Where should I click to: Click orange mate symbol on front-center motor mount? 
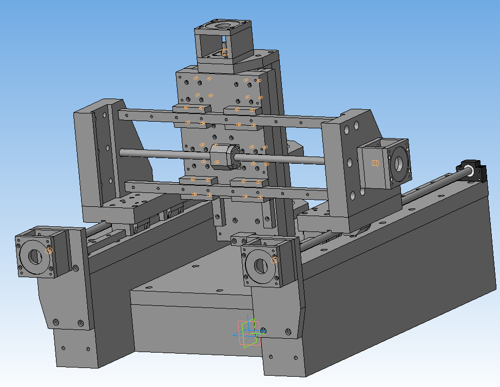click(274, 260)
